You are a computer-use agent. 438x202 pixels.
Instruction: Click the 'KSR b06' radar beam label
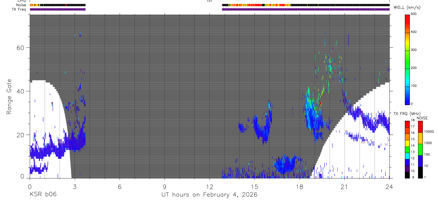43,195
